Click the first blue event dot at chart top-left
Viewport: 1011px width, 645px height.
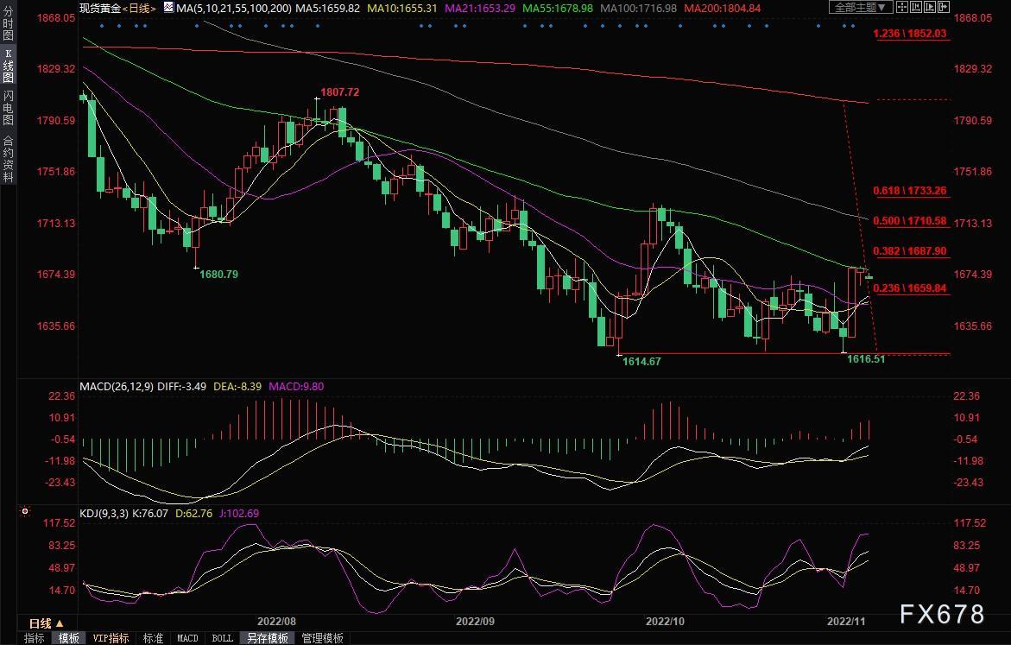coord(102,26)
